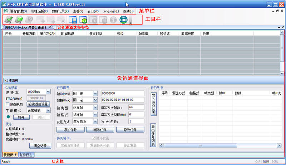Click the info toolbar icon

tap(113, 20)
